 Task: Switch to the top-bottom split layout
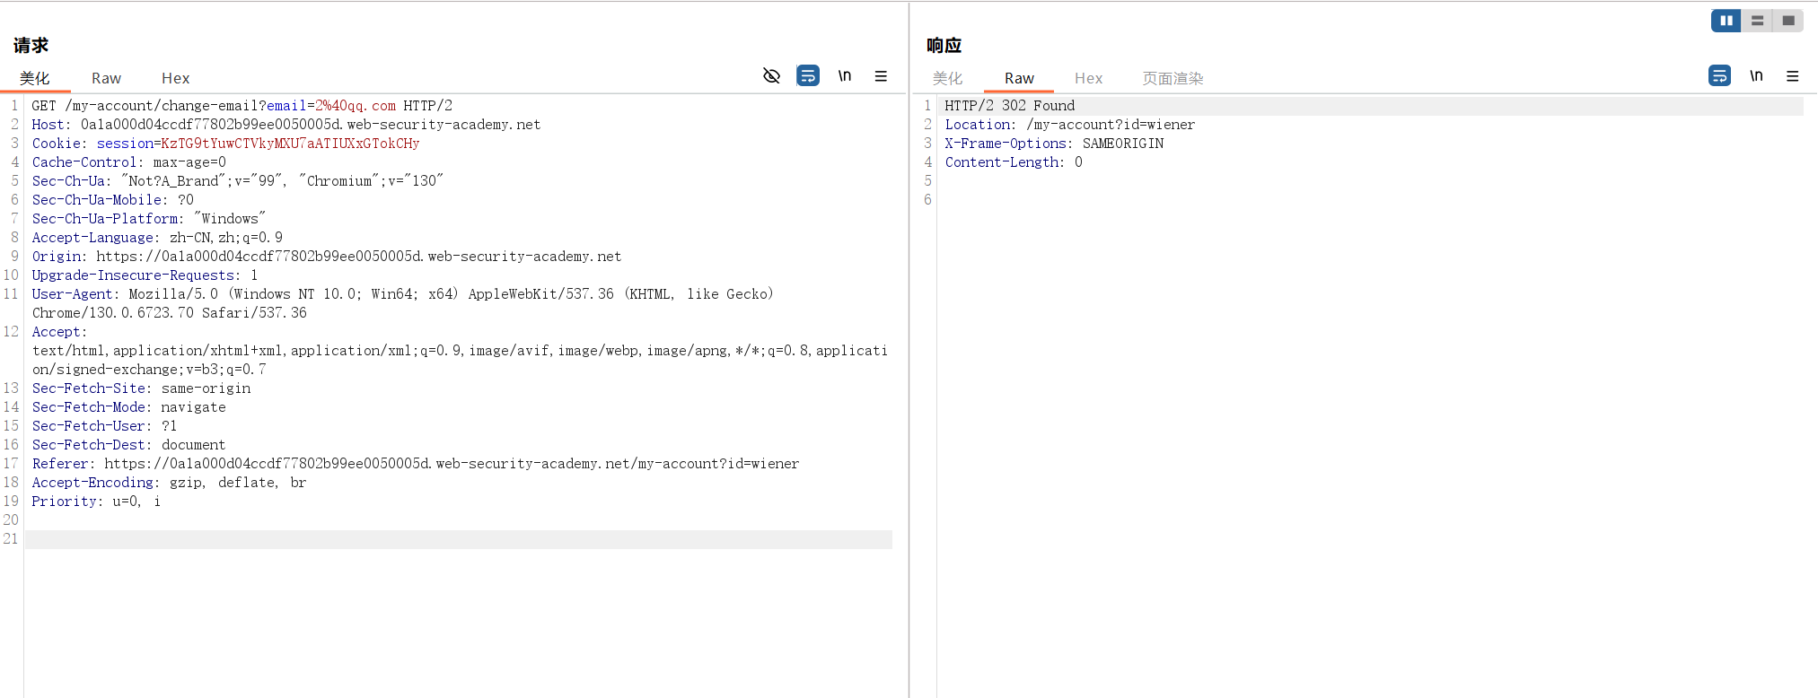pos(1757,21)
